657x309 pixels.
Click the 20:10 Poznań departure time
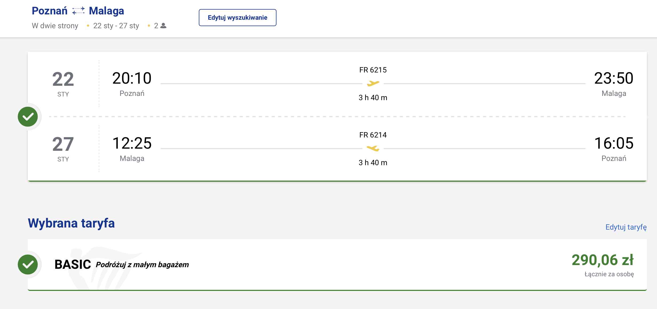[x=132, y=78]
